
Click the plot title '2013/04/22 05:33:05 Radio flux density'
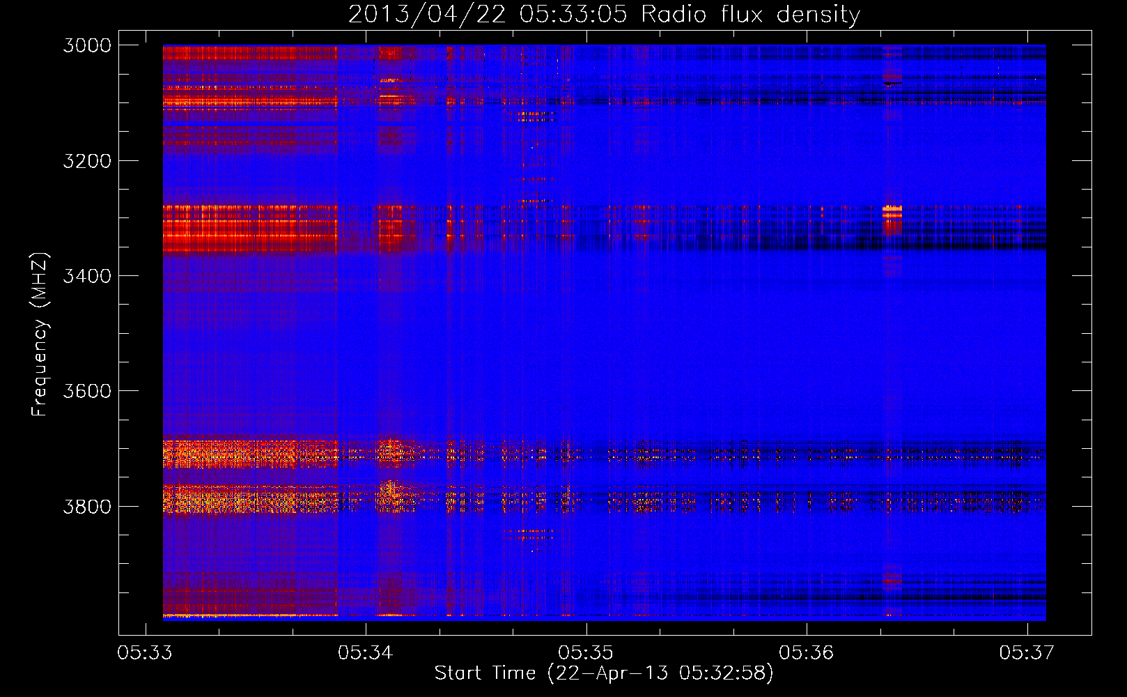click(605, 15)
